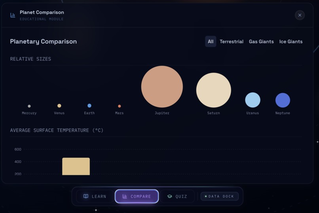
Task: Select the Saturn circle
Action: pyautogui.click(x=214, y=90)
